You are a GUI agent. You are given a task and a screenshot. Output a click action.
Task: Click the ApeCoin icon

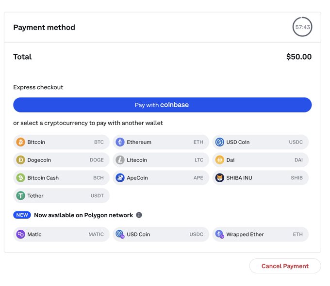pyautogui.click(x=120, y=178)
